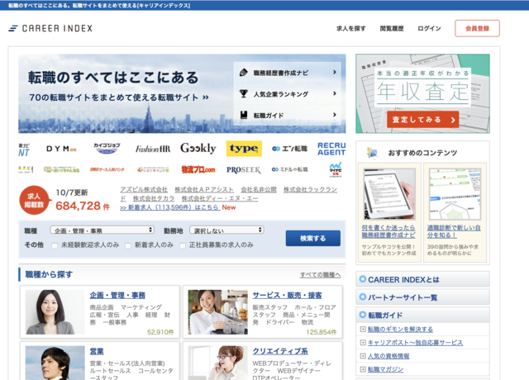
Task: Open the サービス・販売・接客 category link
Action: [x=288, y=296]
